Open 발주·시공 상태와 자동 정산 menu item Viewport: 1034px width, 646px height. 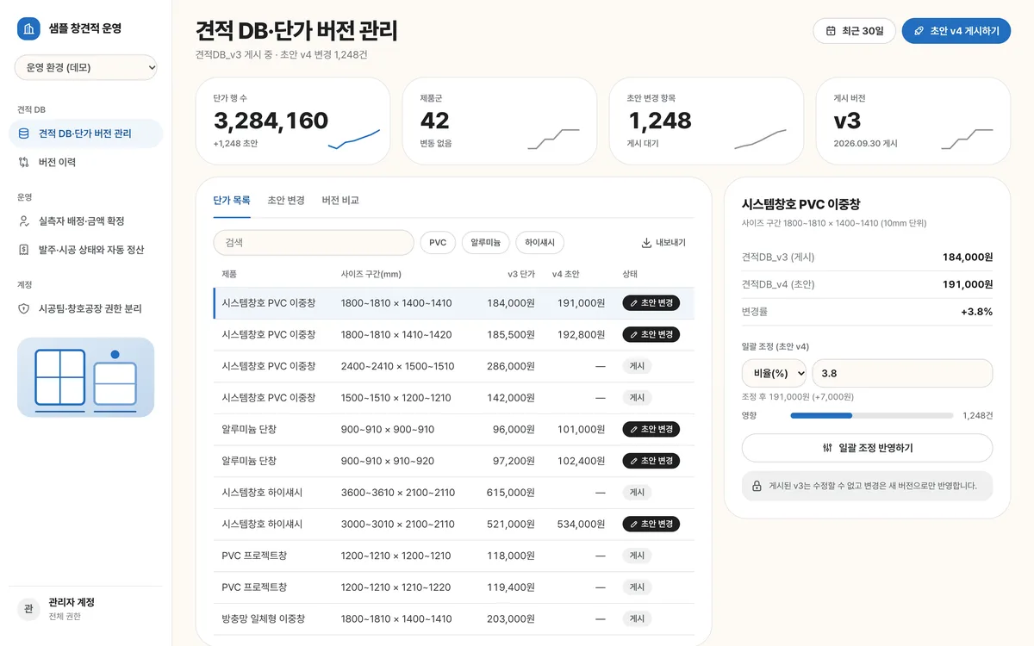[x=85, y=250]
